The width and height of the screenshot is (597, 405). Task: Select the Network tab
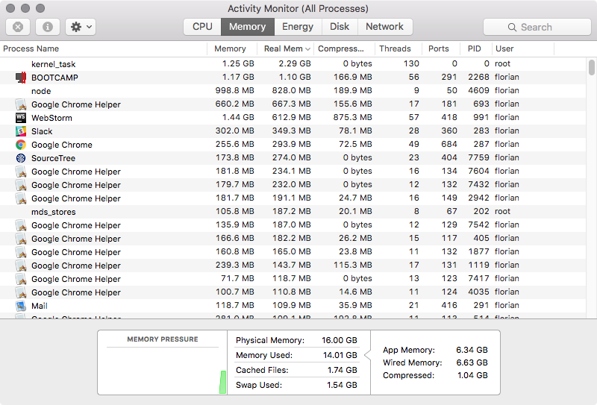(x=384, y=27)
